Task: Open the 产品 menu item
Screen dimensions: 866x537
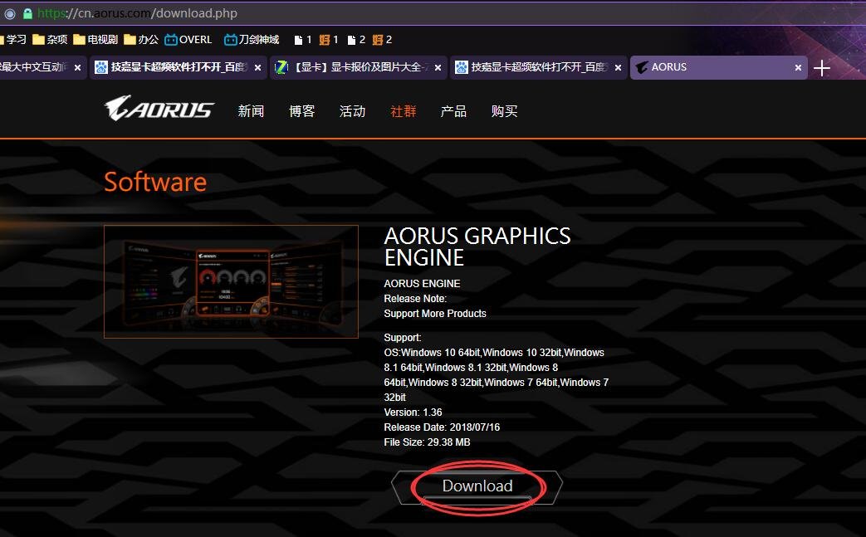Action: point(453,111)
